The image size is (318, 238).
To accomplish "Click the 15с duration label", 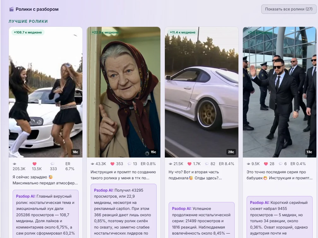I will 153,152.
